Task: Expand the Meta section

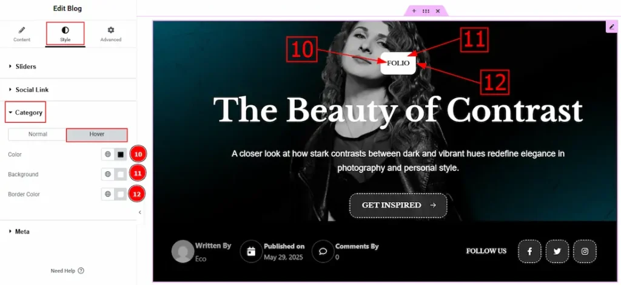Action: pos(22,231)
